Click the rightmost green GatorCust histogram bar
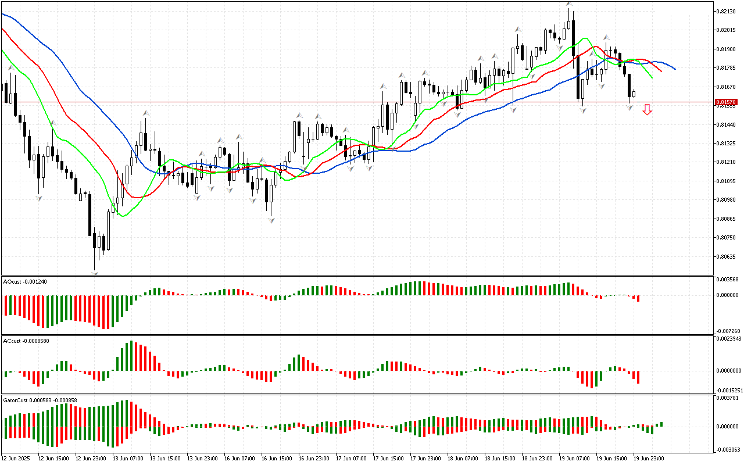Screen dimensions: 744x465 coord(661,424)
